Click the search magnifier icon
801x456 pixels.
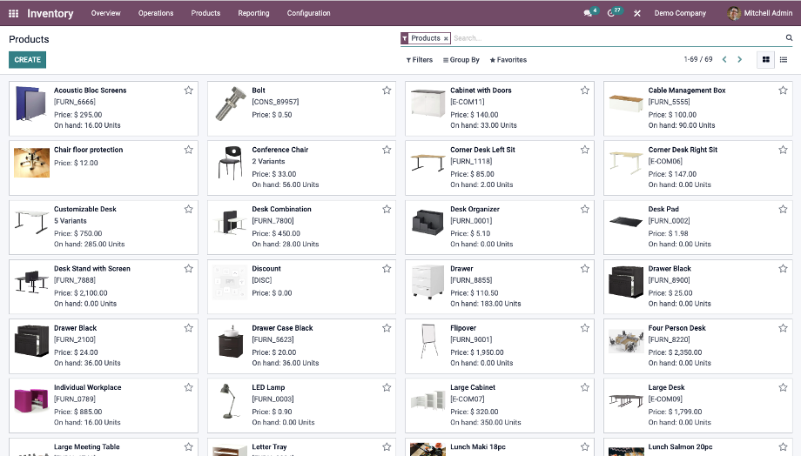(x=789, y=37)
